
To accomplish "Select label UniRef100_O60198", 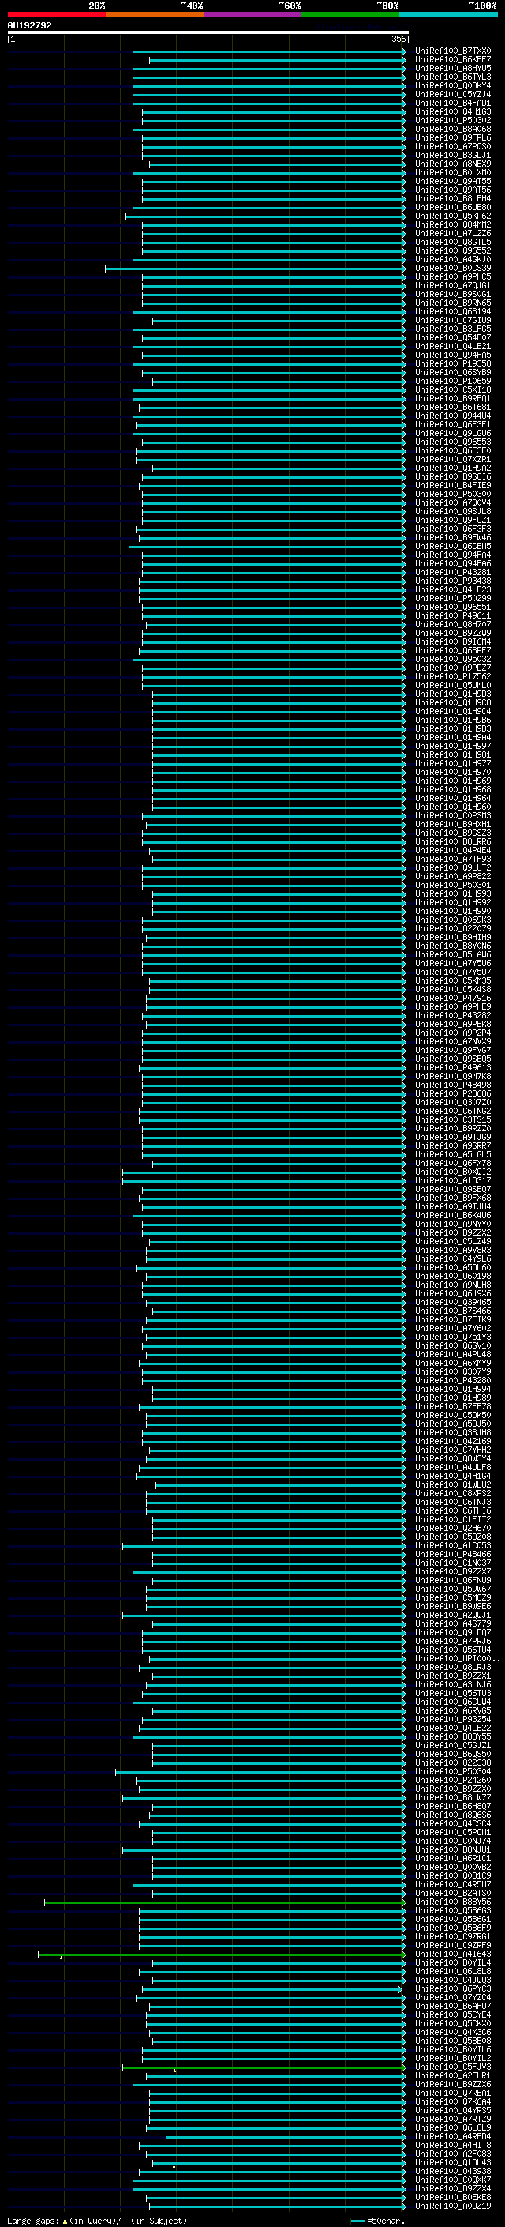I will [x=452, y=1276].
